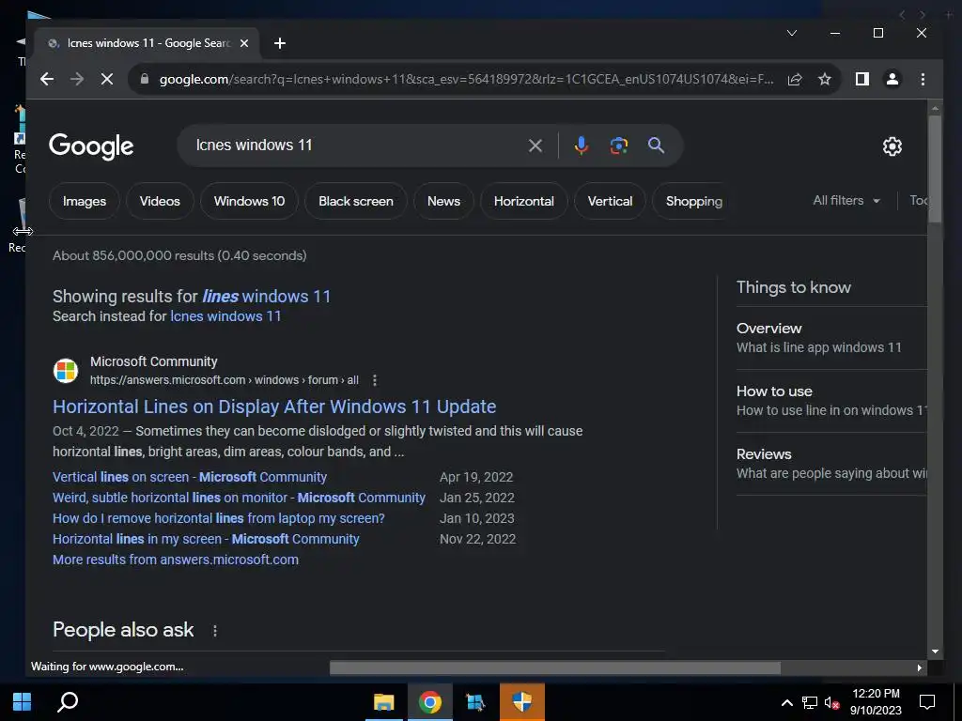The height and width of the screenshot is (721, 962).
Task: Filter results by Videos
Action: 160,201
